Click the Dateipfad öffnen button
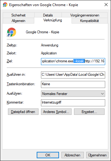This screenshot has height=161, width=111. point(23,112)
